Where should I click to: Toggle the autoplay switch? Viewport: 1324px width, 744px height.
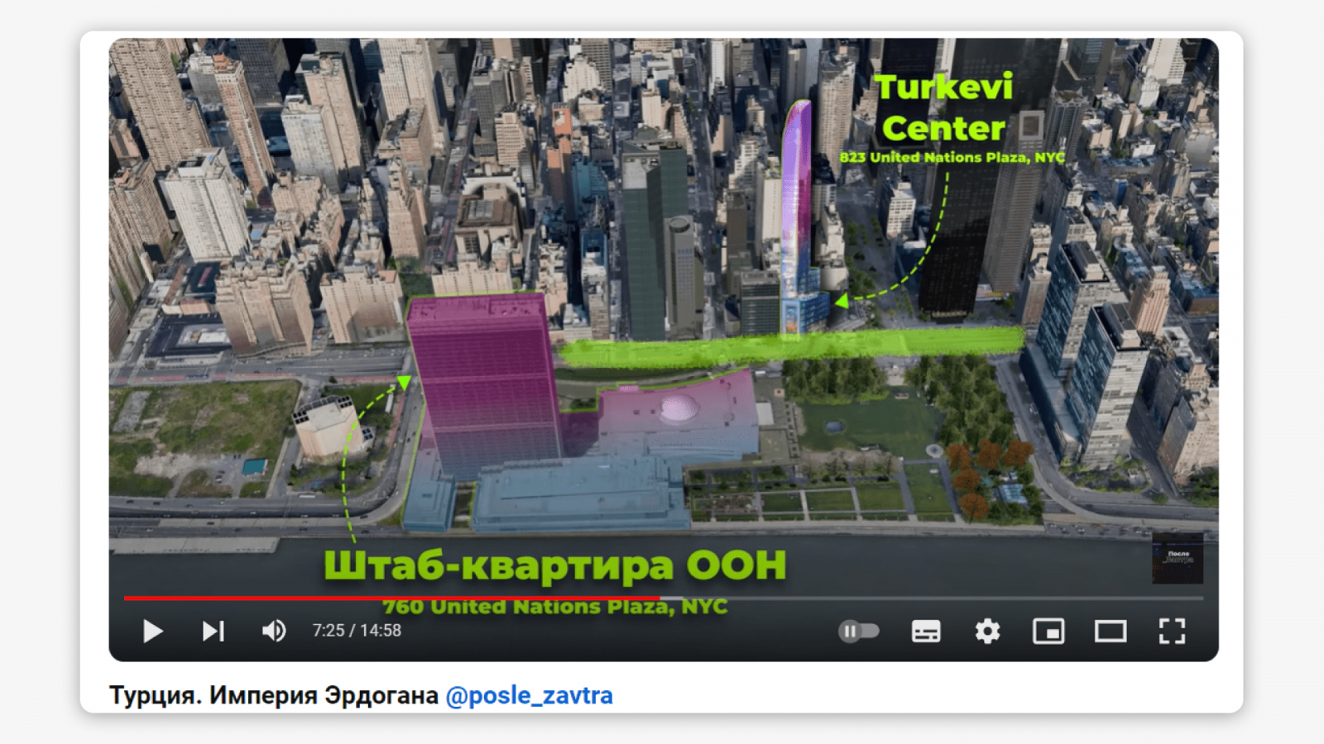pyautogui.click(x=859, y=632)
